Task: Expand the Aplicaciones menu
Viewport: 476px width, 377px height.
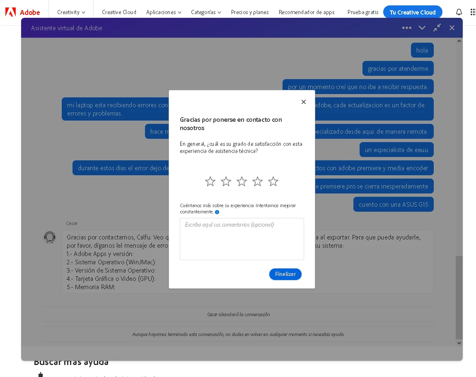Action: pyautogui.click(x=164, y=12)
